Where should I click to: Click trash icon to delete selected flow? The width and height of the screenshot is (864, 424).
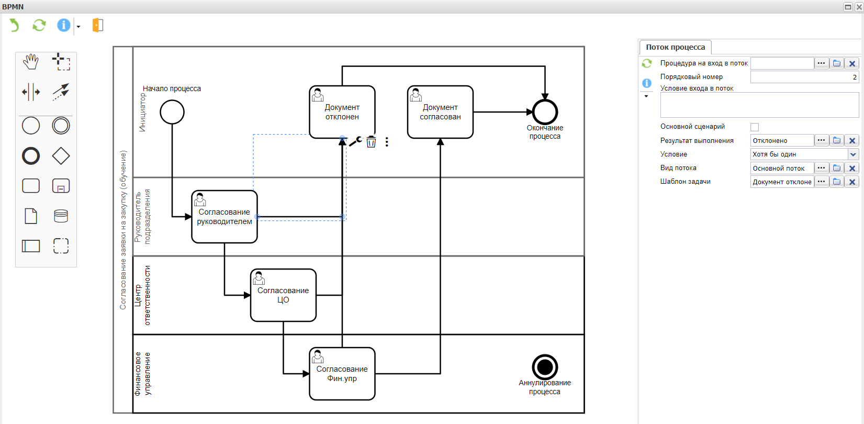[371, 142]
